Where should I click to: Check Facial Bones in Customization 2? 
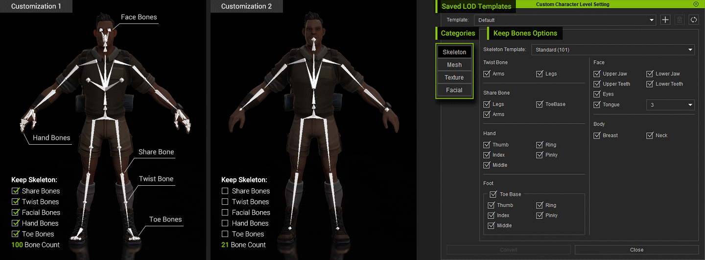pyautogui.click(x=225, y=213)
